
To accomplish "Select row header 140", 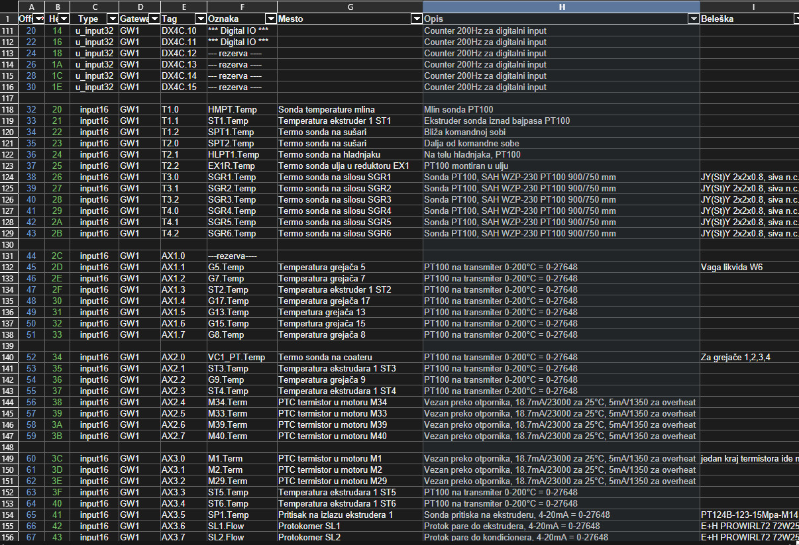I will tap(9, 358).
